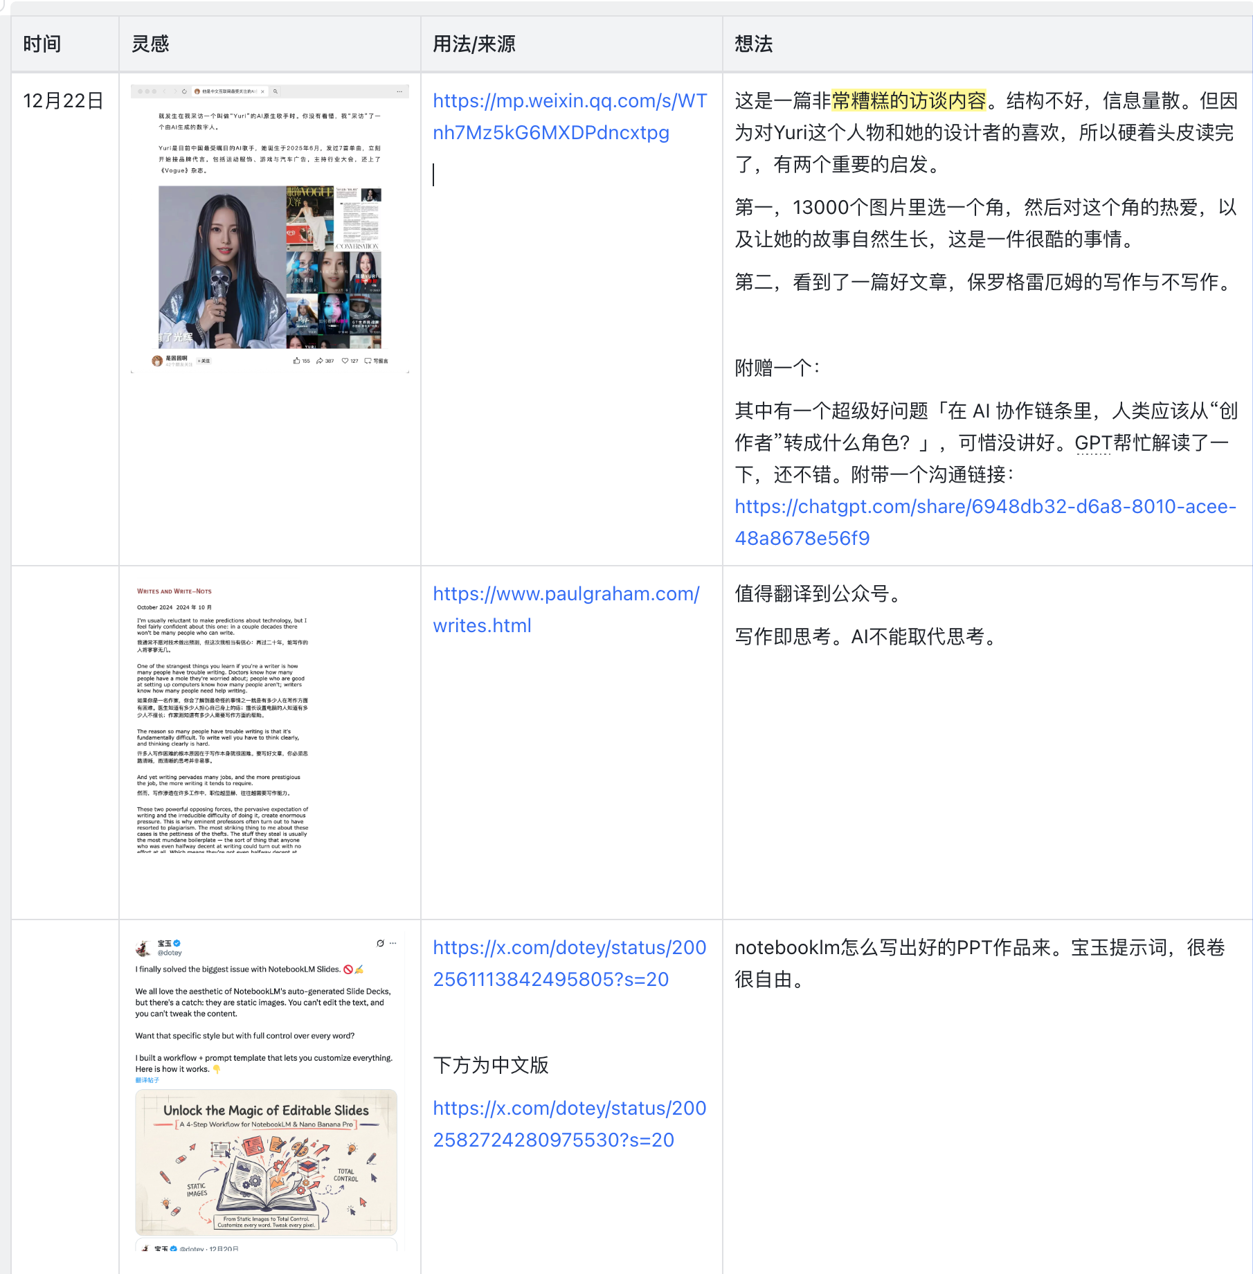Image resolution: width=1253 pixels, height=1274 pixels.
Task: Open the first x.com/dotey status link
Action: [569, 963]
